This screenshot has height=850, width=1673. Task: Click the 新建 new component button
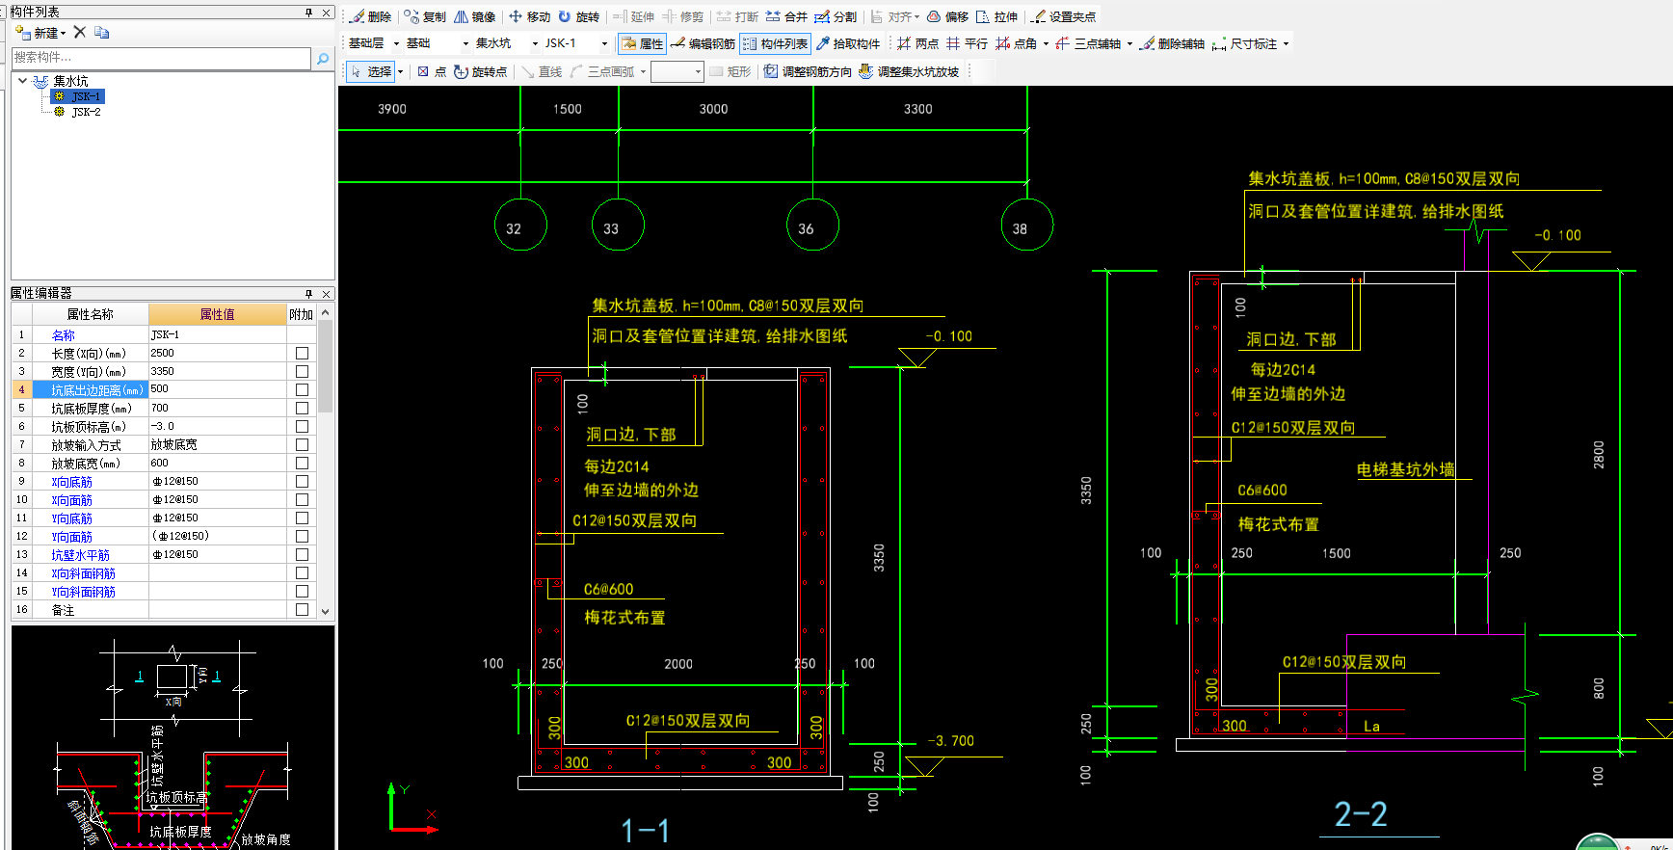(x=41, y=33)
